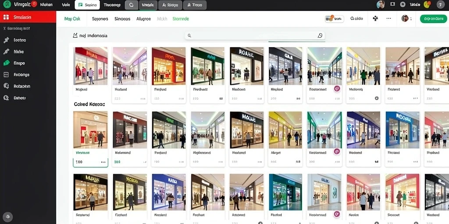Click the plus cross icon near Qaldo
Viewport: 449px width, 224px height.
[375, 18]
